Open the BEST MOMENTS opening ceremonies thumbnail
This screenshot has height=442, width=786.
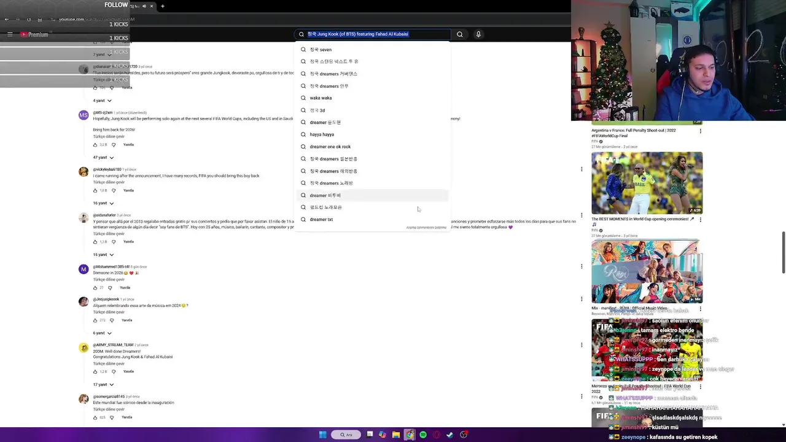click(647, 182)
